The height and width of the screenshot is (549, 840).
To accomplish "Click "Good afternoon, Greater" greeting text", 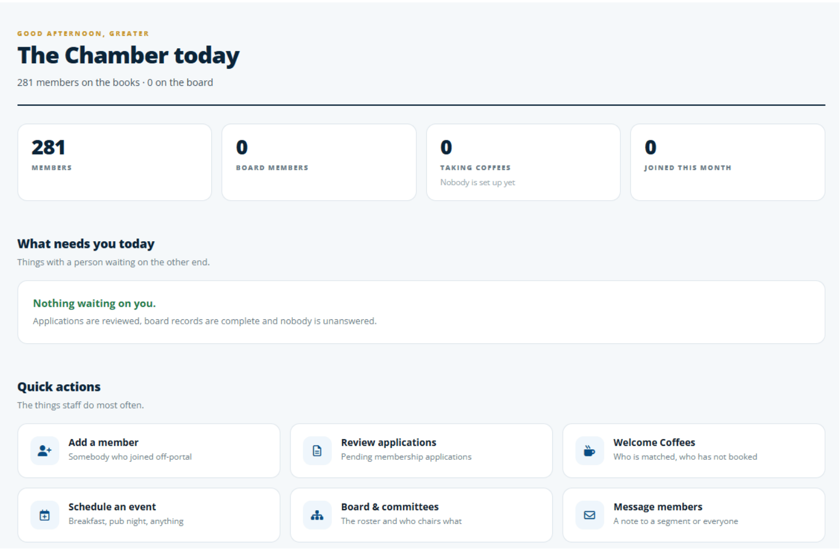I will point(83,34).
